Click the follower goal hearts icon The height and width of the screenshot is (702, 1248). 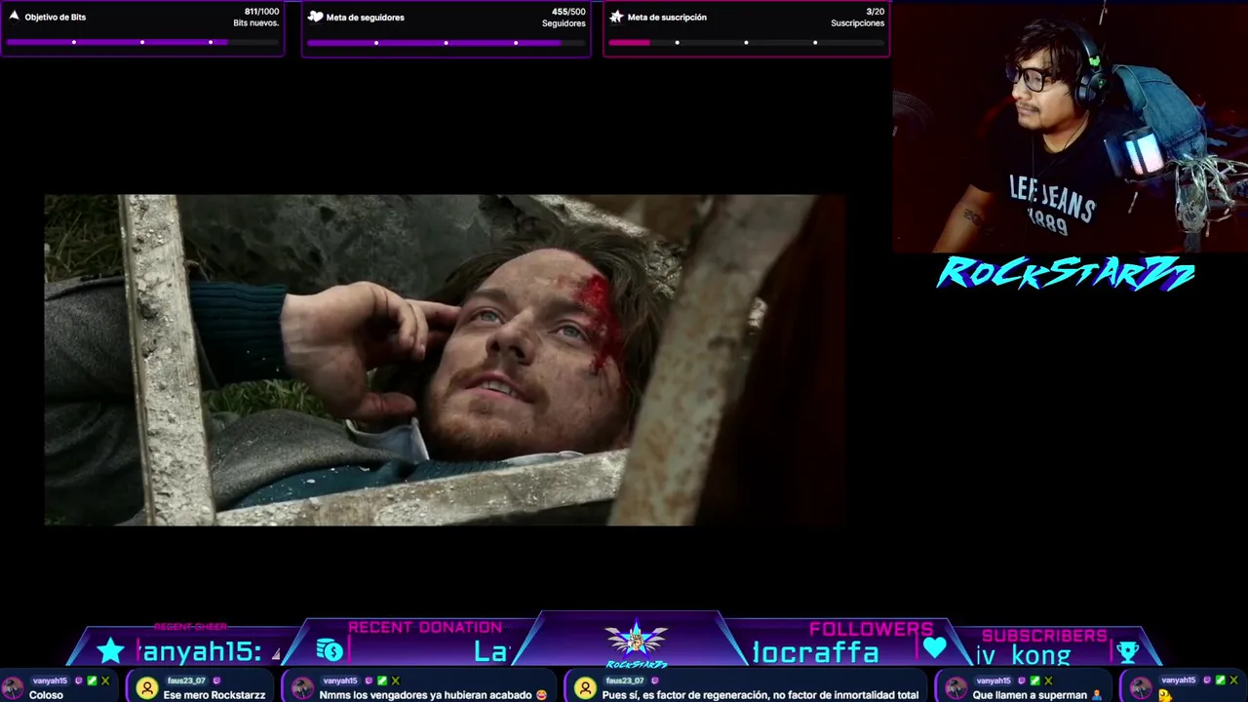pyautogui.click(x=315, y=17)
